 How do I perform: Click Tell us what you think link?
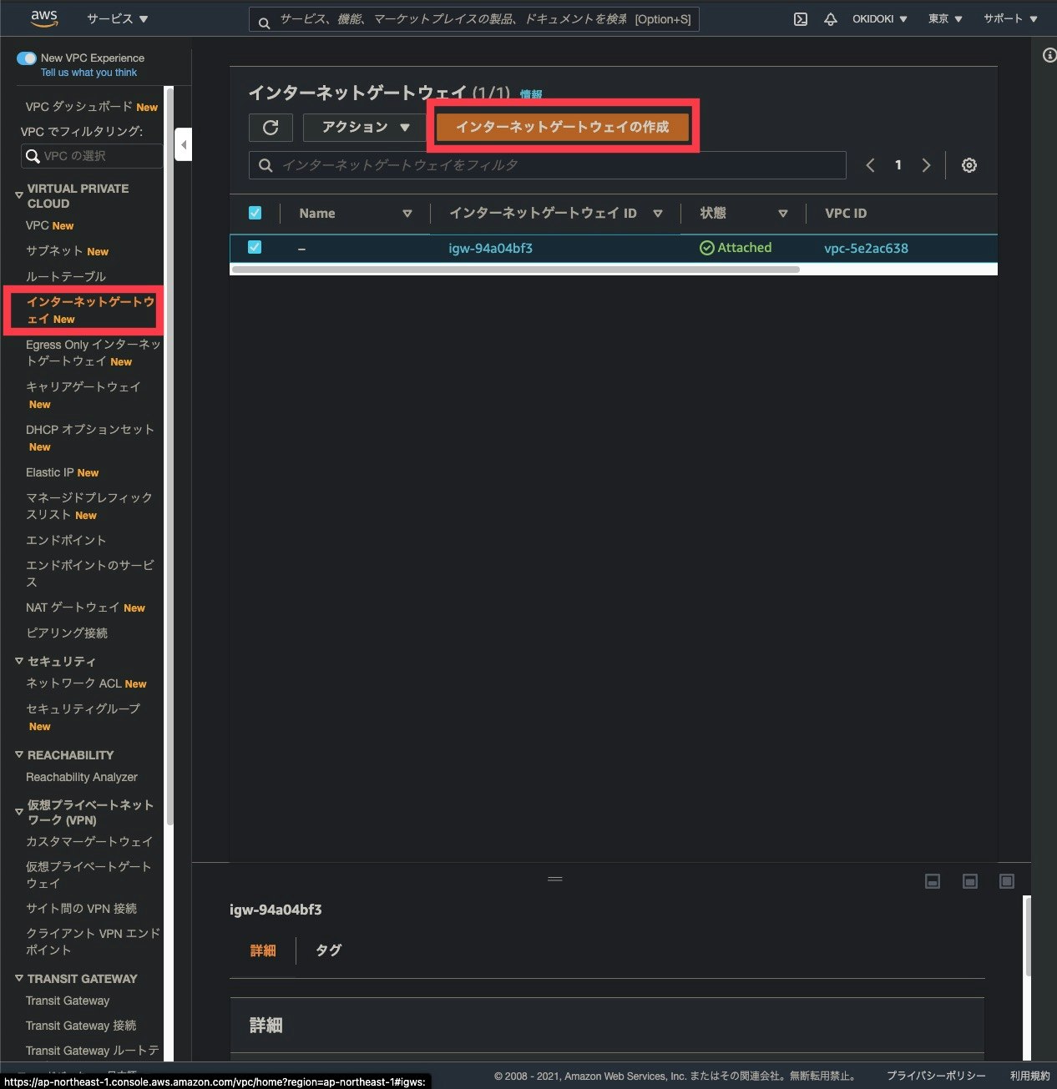pyautogui.click(x=89, y=73)
